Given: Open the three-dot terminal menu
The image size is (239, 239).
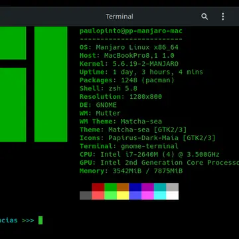Looking at the screenshot, I should 223,17.
